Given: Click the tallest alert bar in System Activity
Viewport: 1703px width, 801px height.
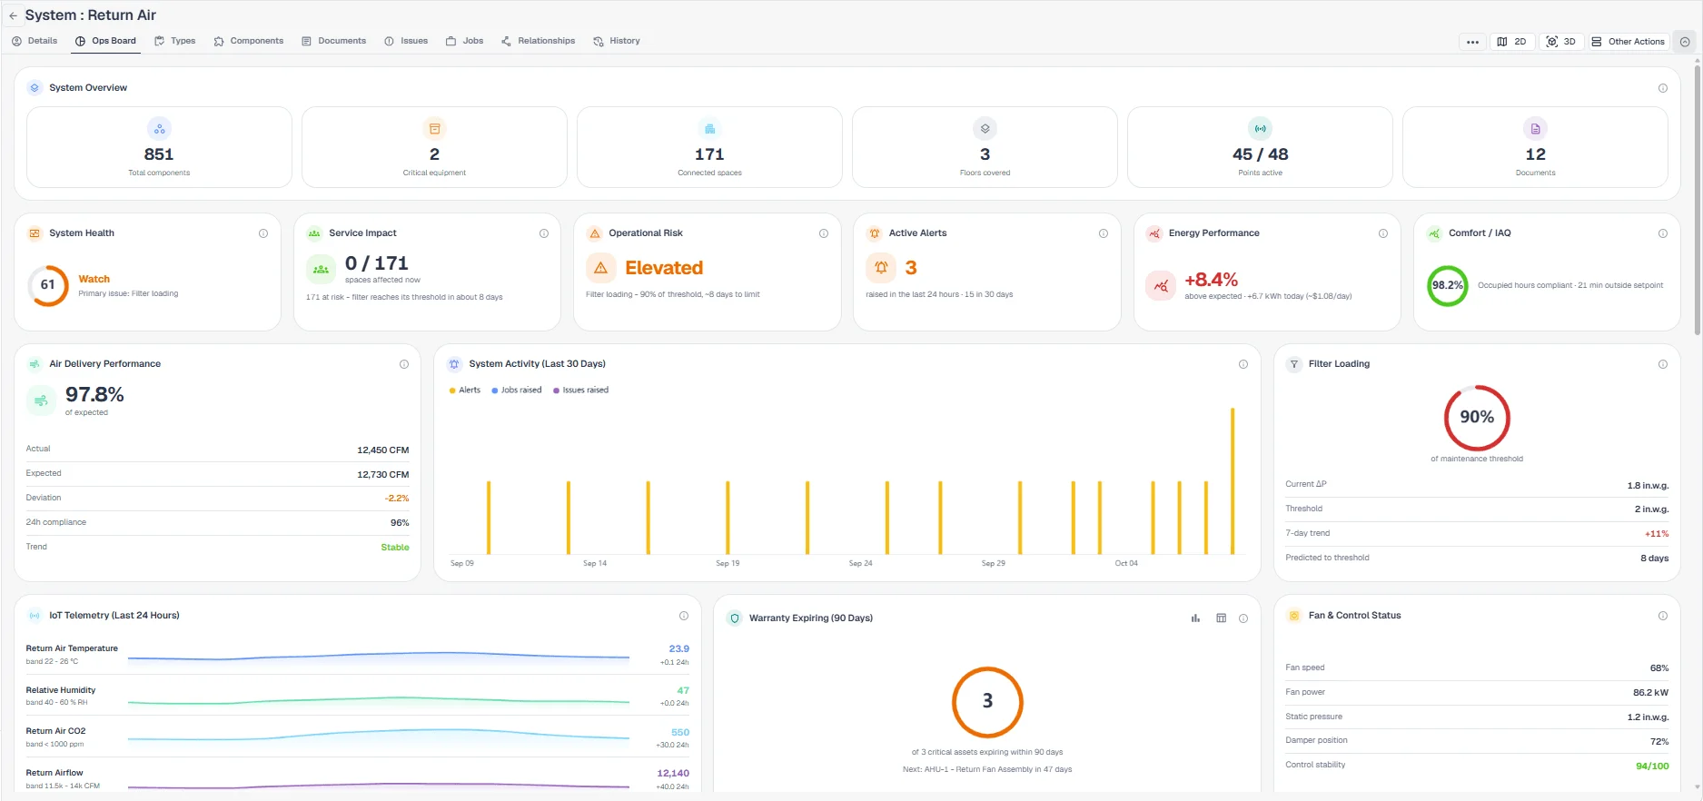Looking at the screenshot, I should coord(1233,480).
